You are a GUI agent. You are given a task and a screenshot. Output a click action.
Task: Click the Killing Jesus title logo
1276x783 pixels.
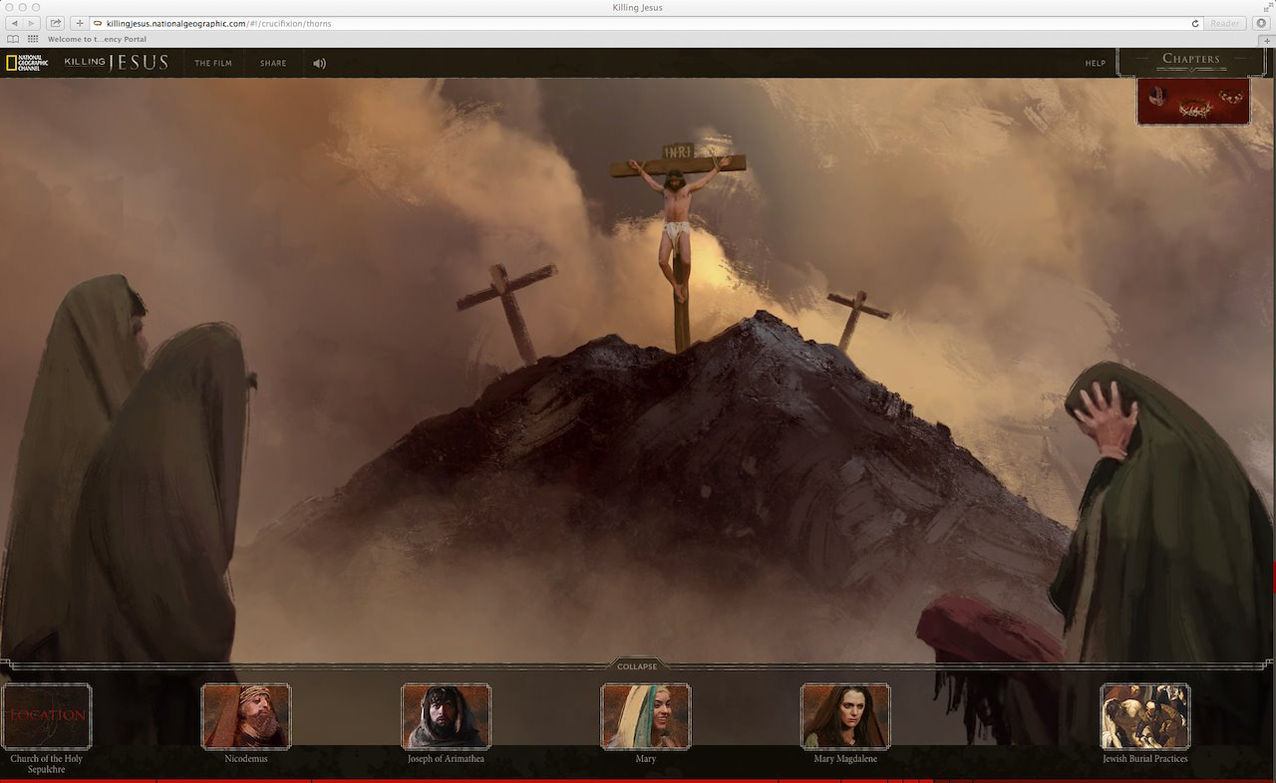117,63
